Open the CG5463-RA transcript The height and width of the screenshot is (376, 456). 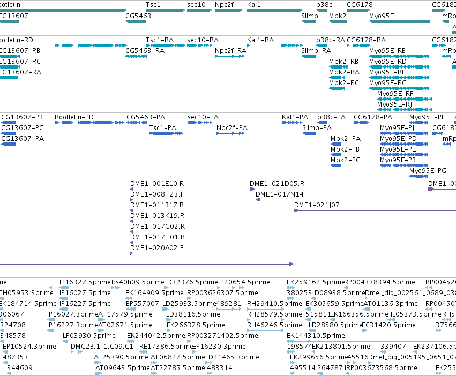click(136, 56)
